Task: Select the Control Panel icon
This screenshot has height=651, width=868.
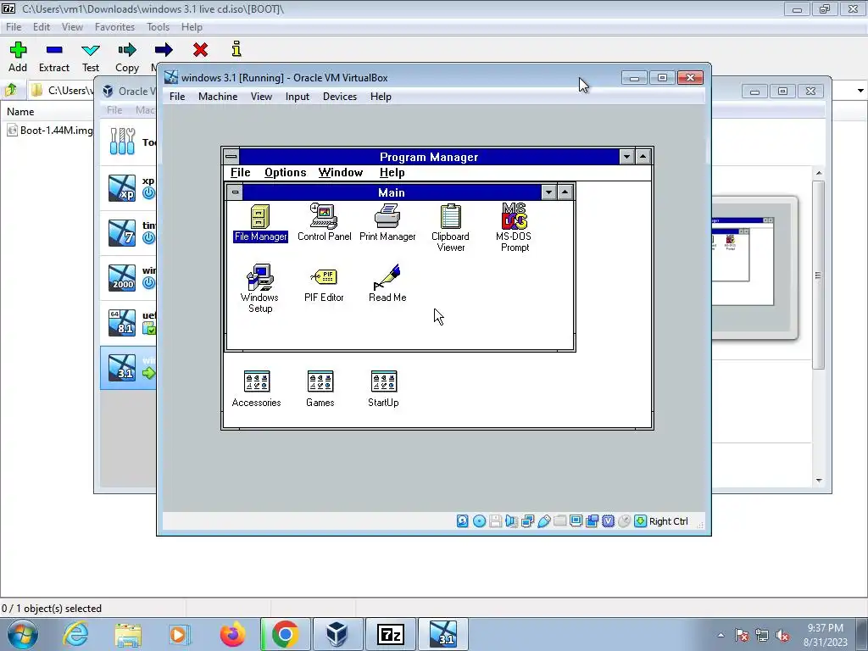Action: point(324,223)
